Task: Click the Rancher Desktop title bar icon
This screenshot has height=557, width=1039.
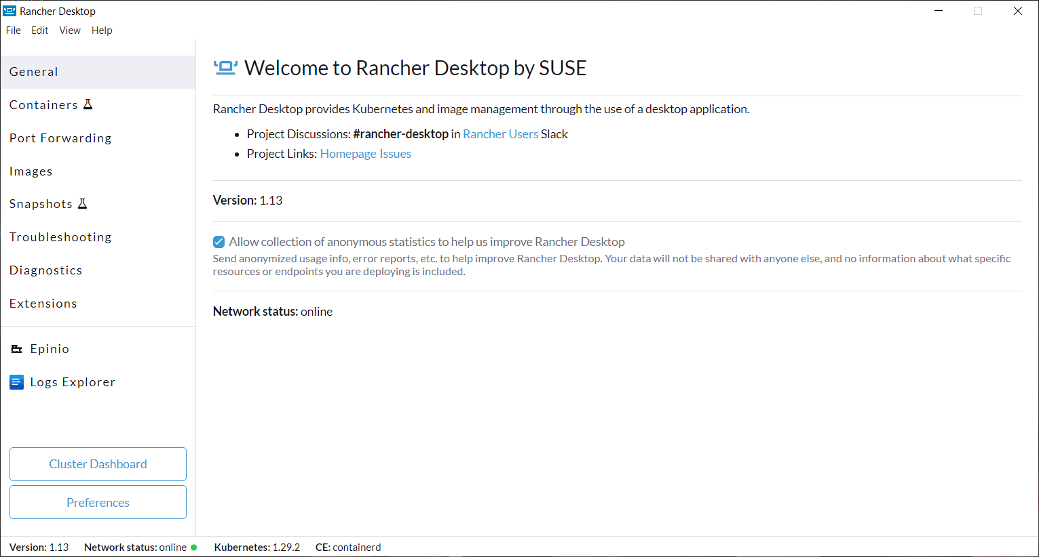Action: 10,11
